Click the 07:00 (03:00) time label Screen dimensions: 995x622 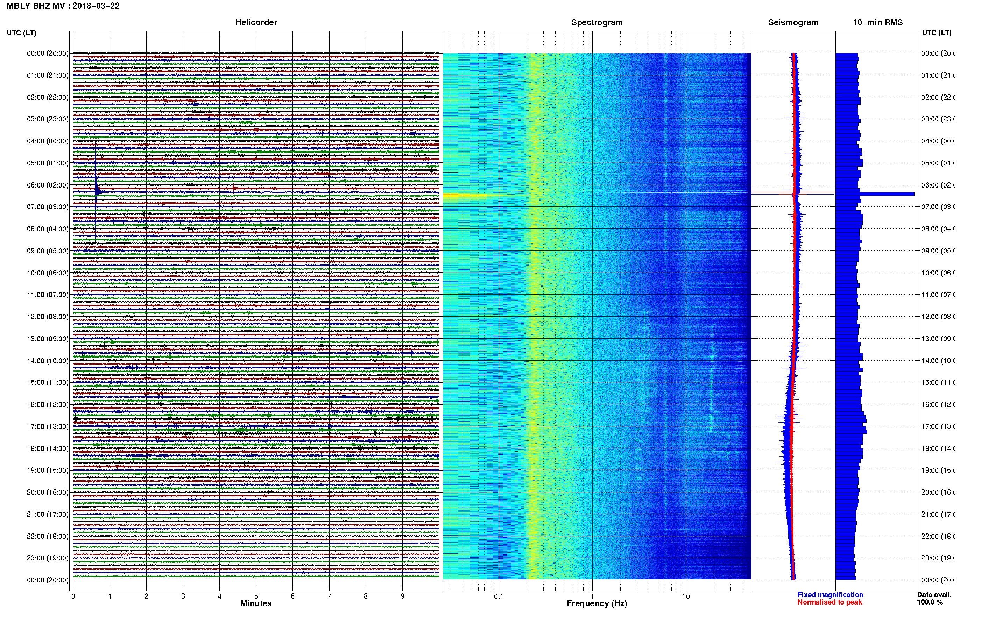click(48, 207)
